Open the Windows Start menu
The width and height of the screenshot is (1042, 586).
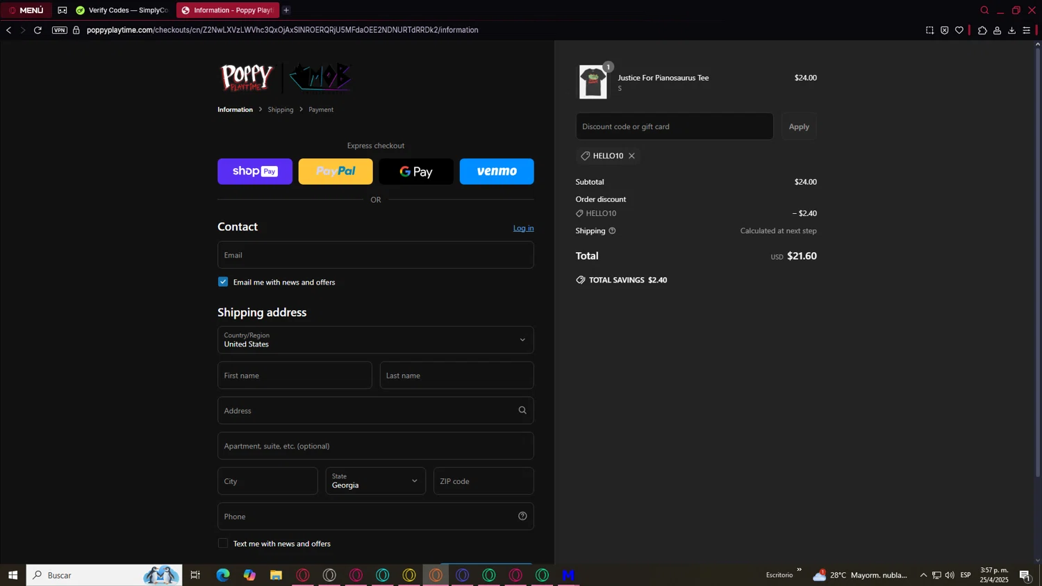click(13, 575)
